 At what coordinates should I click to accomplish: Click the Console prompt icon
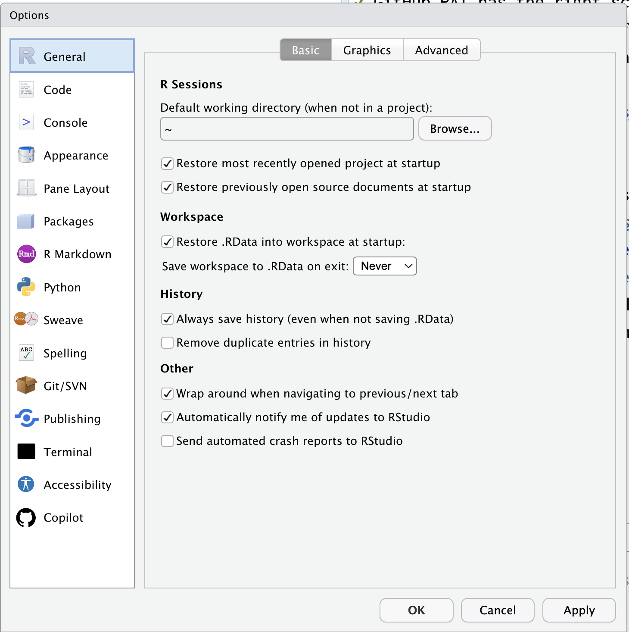pos(26,122)
